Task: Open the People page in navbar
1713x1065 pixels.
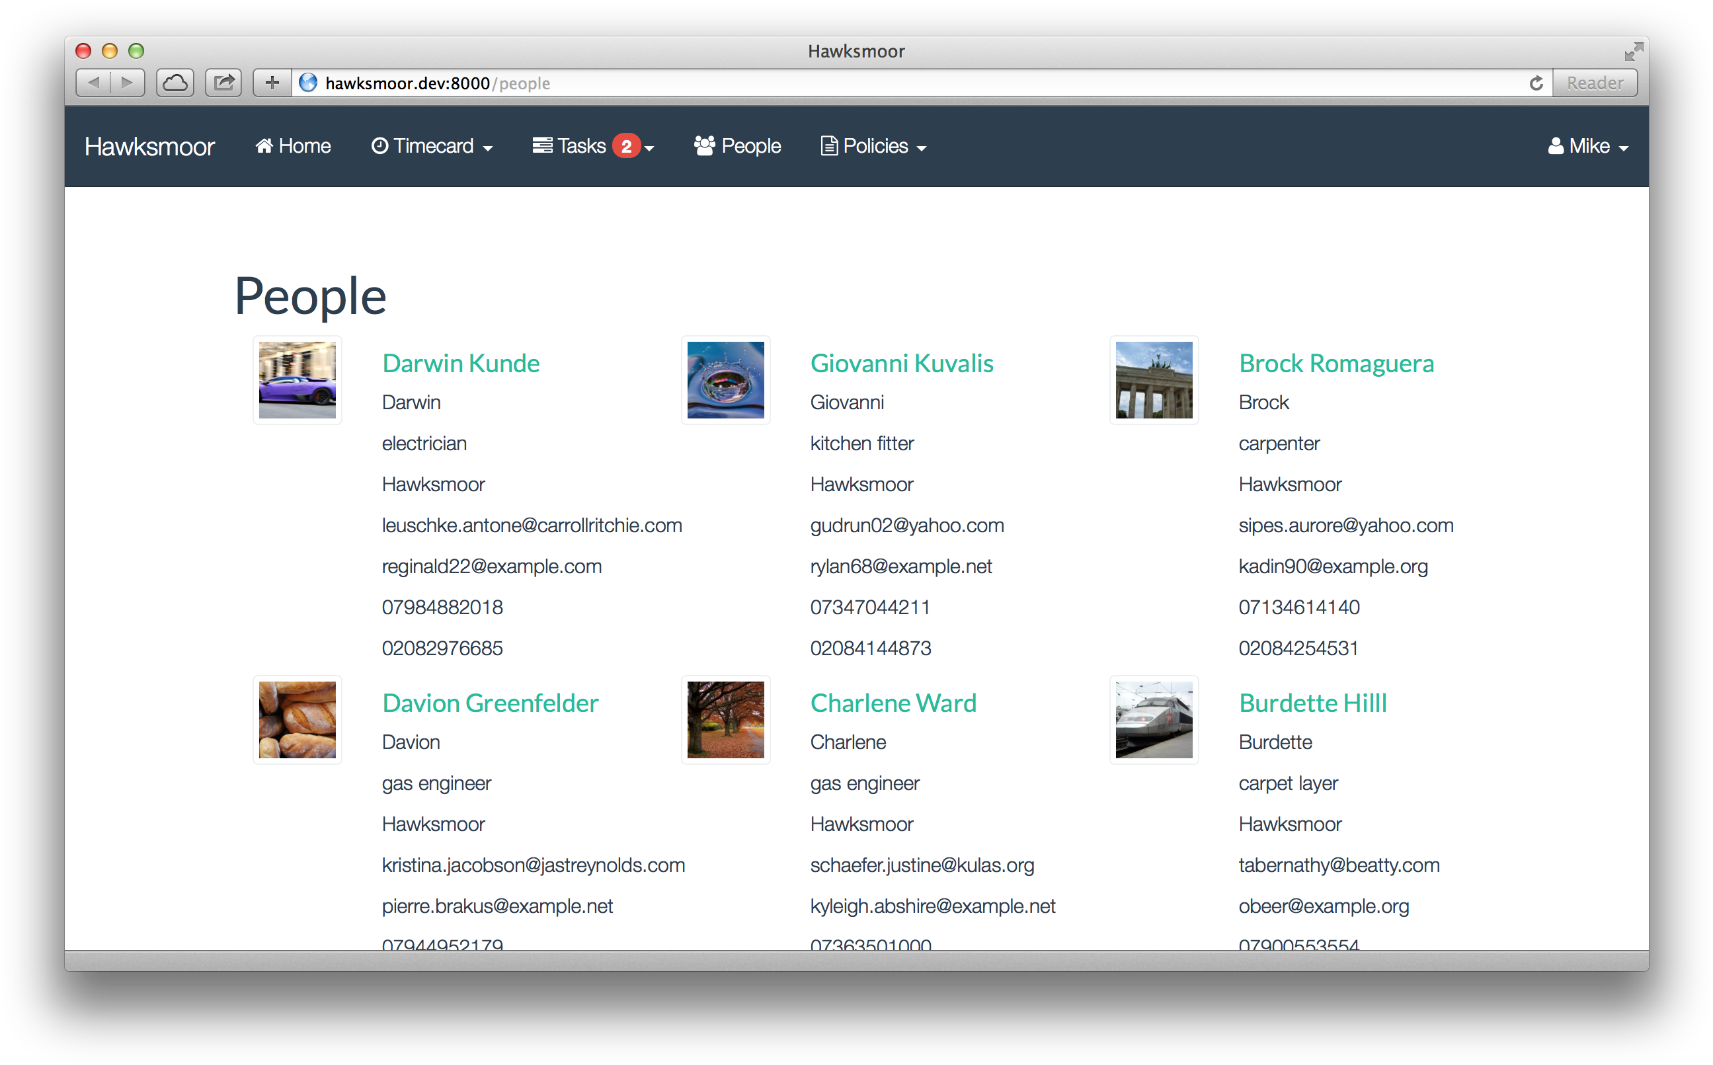Action: (737, 146)
